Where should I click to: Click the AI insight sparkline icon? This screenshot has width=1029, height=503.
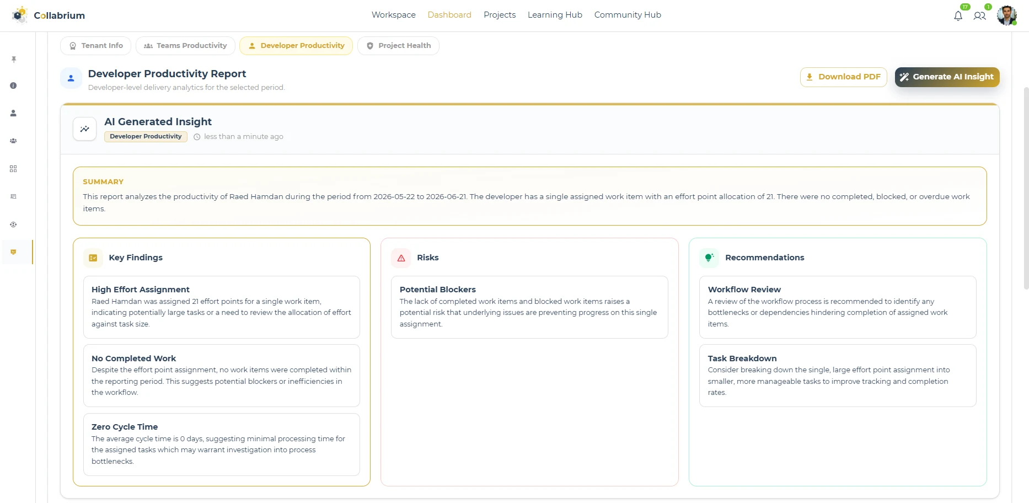pos(85,129)
